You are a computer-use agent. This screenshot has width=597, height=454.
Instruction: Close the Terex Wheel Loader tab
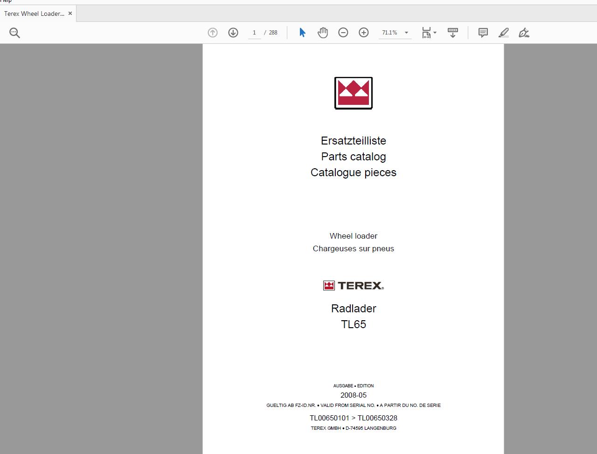pyautogui.click(x=70, y=14)
